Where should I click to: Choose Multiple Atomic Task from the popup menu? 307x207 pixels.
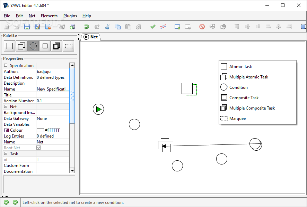(x=257, y=77)
